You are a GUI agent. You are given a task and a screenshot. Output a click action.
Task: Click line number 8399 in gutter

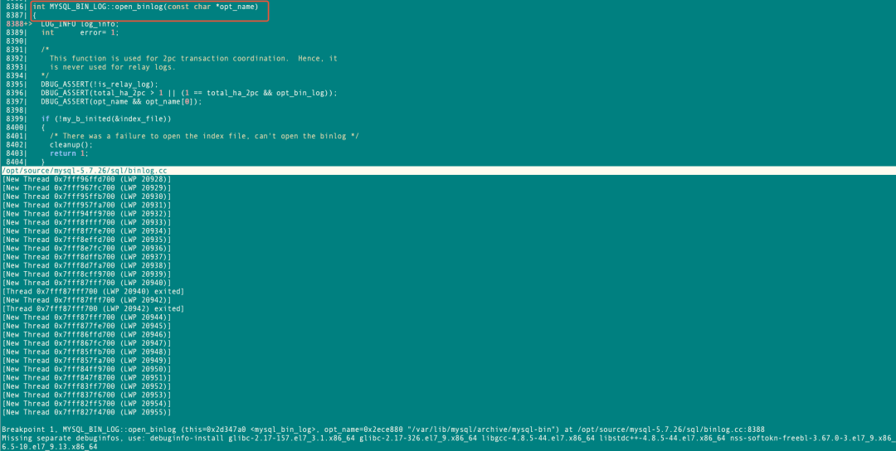pos(15,119)
